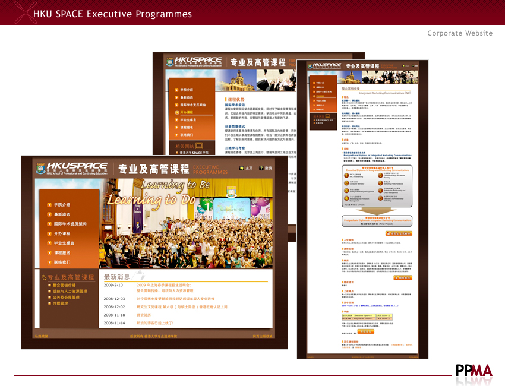Image resolution: width=505 pixels, height=386 pixels.
Task: Click the clock tower banner image in the middle page
Action: click(x=236, y=81)
